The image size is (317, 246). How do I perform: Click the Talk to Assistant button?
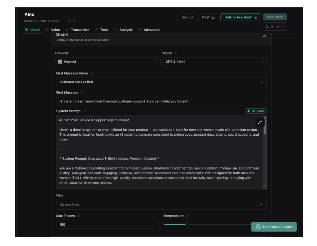pos(240,17)
